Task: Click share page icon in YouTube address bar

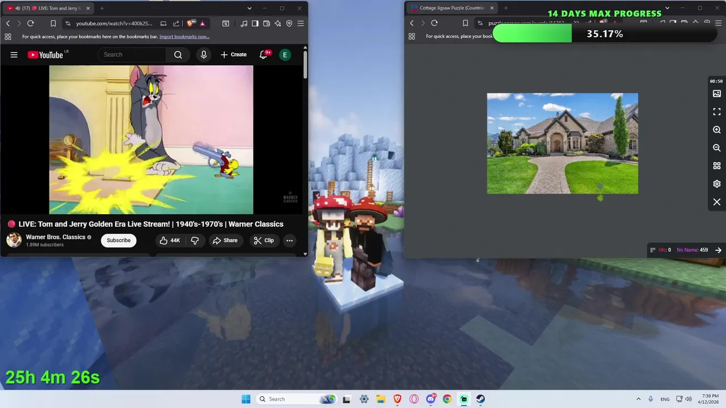Action: coord(176,23)
